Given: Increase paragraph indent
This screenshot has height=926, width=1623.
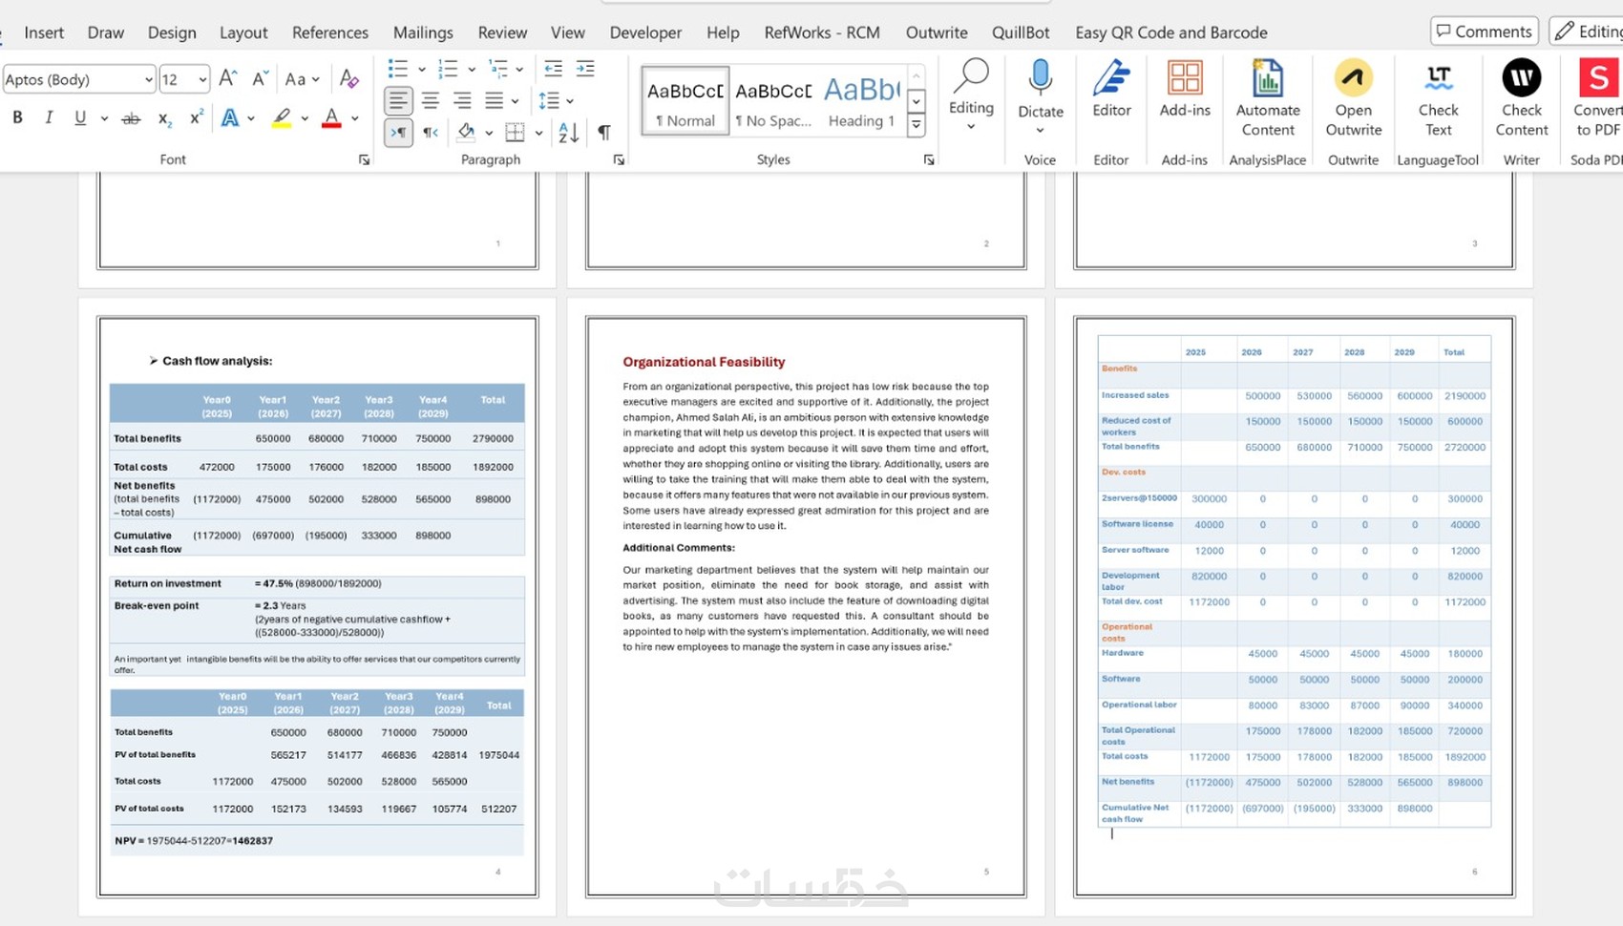Looking at the screenshot, I should point(585,69).
